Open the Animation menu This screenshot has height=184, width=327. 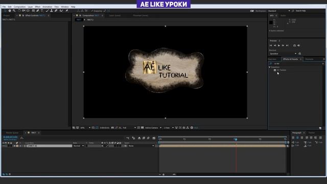47,7
